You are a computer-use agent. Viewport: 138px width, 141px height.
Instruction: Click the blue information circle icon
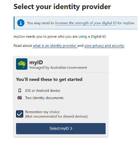pos(21,23)
